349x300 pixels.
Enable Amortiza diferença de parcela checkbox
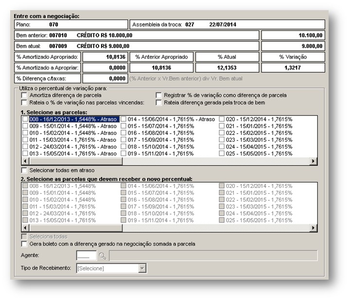24,95
